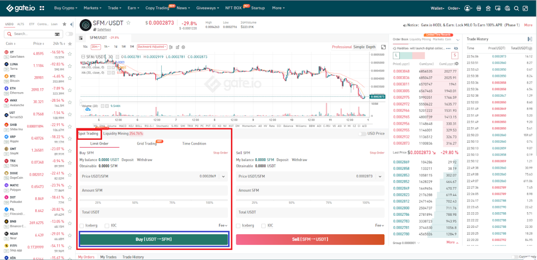Switch to the ETF market tab
This screenshot has height=260, width=537.
click(x=32, y=24)
